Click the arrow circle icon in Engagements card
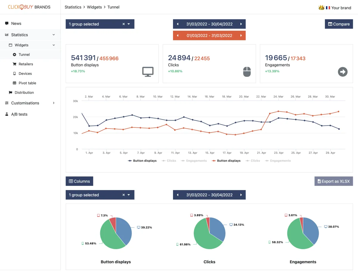Viewport: 358px width, 273px height. 343,72
